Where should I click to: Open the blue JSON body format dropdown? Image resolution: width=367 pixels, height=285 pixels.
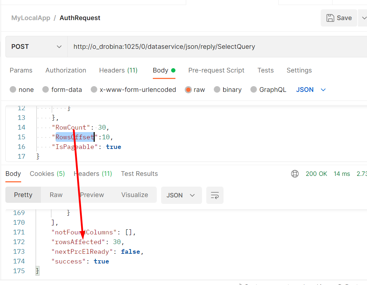311,89
